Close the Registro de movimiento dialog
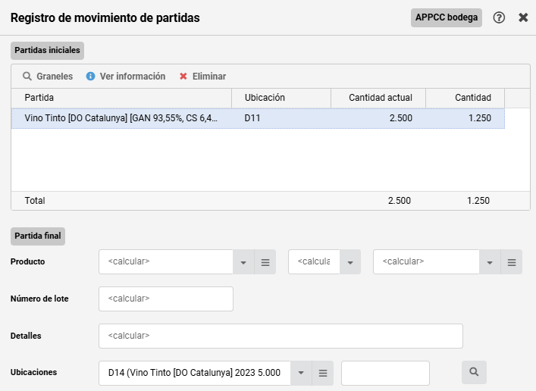Screen dimensions: 536x391 (x=523, y=17)
